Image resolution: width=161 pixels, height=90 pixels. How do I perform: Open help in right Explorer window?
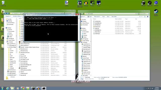click(x=148, y=16)
